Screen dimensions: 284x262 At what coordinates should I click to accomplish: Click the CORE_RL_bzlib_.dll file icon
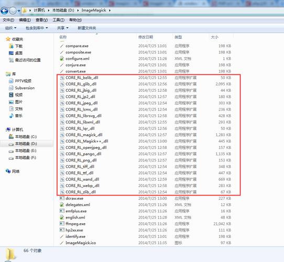pyautogui.click(x=62, y=78)
